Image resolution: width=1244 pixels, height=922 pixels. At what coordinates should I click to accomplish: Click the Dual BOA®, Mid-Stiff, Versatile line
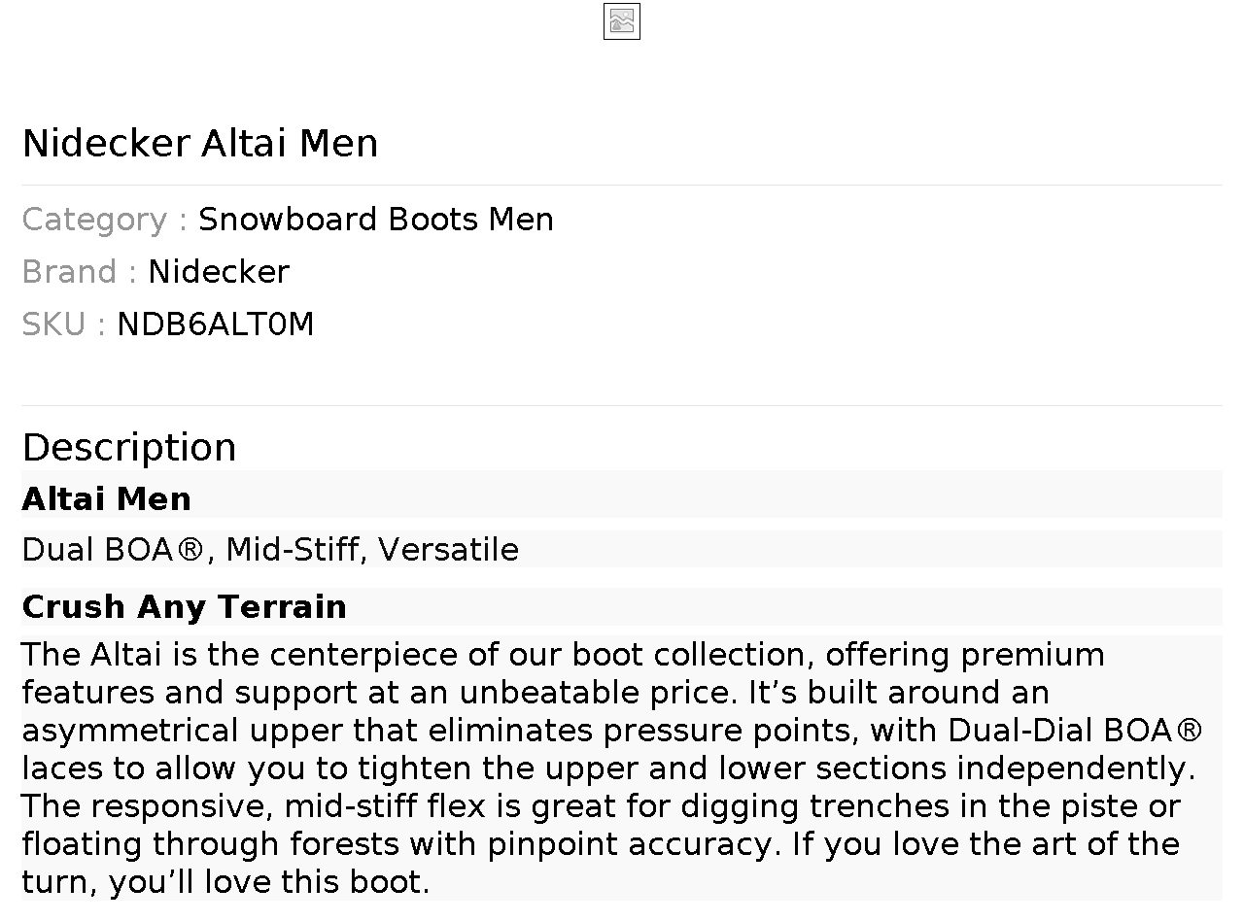click(269, 550)
